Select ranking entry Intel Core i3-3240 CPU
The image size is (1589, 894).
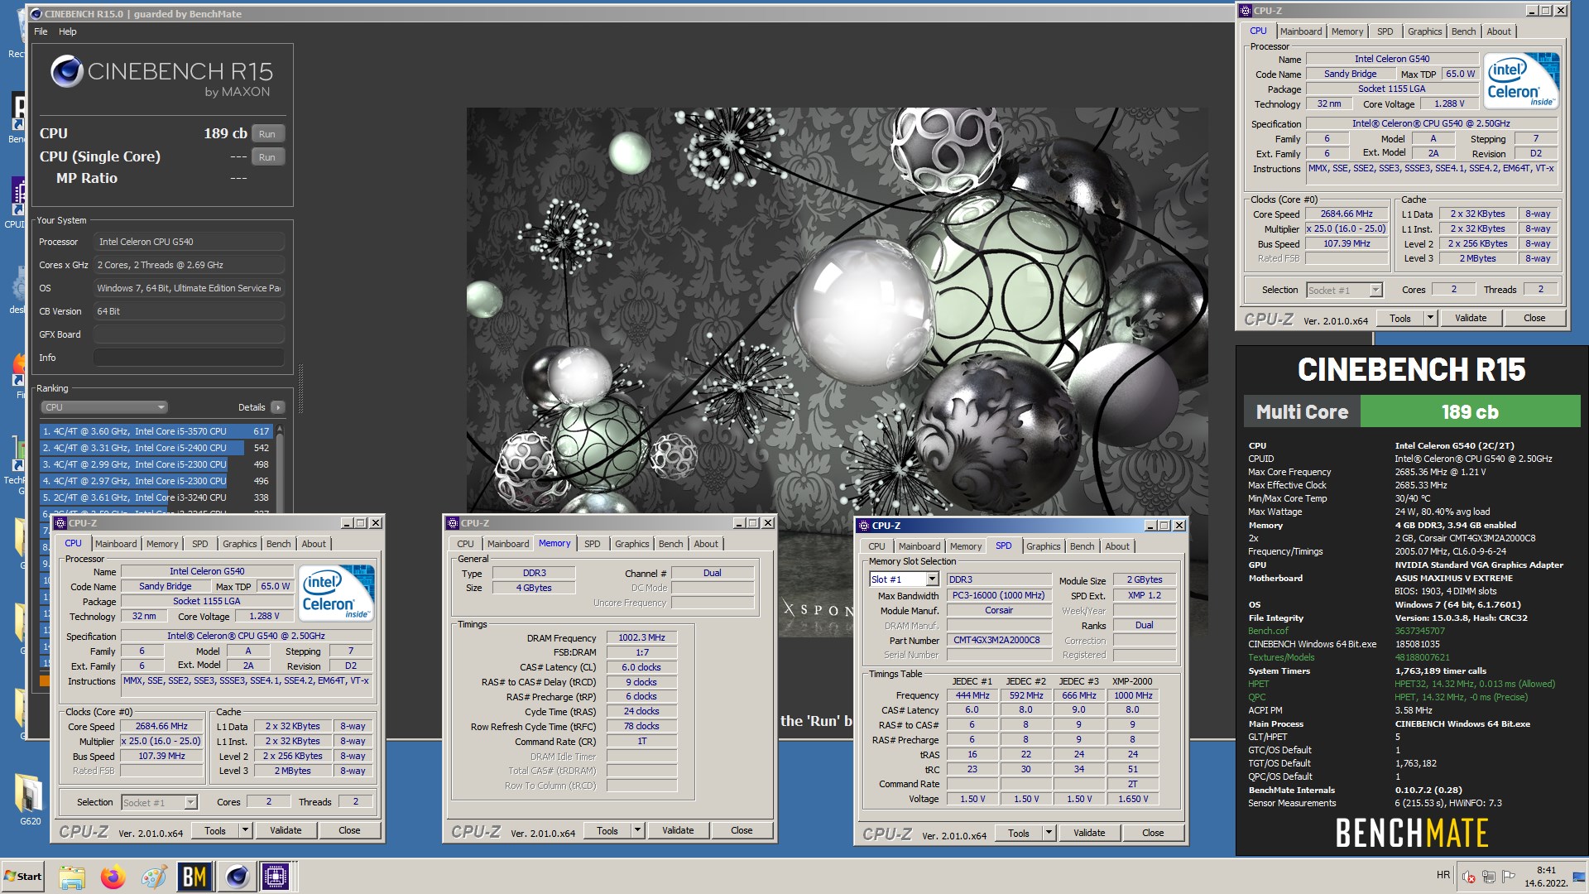pyautogui.click(x=156, y=497)
